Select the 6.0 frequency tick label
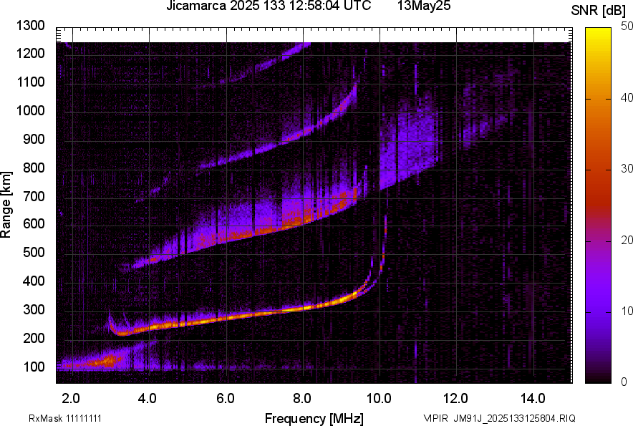 [x=226, y=399]
